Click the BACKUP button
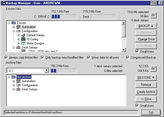Screen dimensions: 164x117 pyautogui.click(x=146, y=26)
